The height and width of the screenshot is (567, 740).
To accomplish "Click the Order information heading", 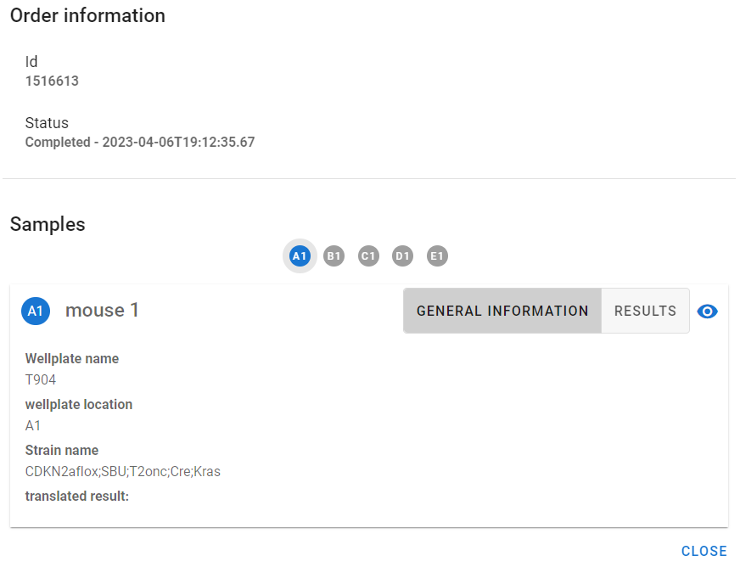I will click(87, 15).
